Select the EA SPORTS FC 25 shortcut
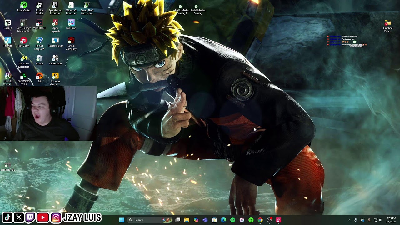This screenshot has height=225, width=400. click(x=23, y=79)
